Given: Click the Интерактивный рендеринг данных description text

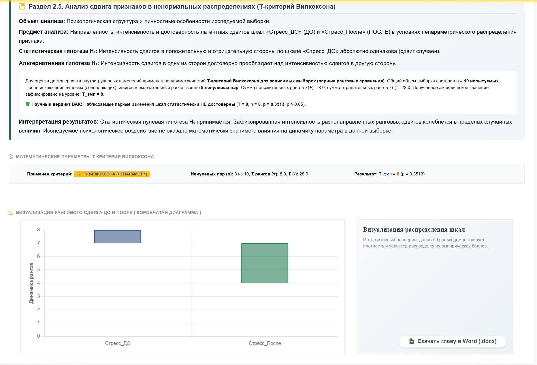Looking at the screenshot, I should (425, 243).
